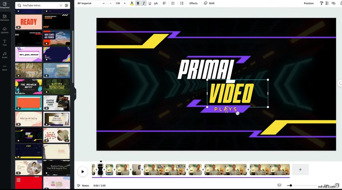
Task: Open the Shift animation option
Action: pyautogui.click(x=209, y=3)
